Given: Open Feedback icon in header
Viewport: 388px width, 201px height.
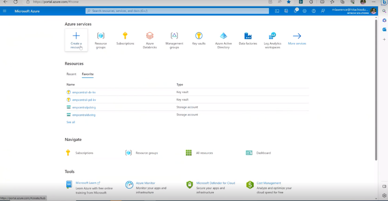Looking at the screenshot, I should pos(323,11).
